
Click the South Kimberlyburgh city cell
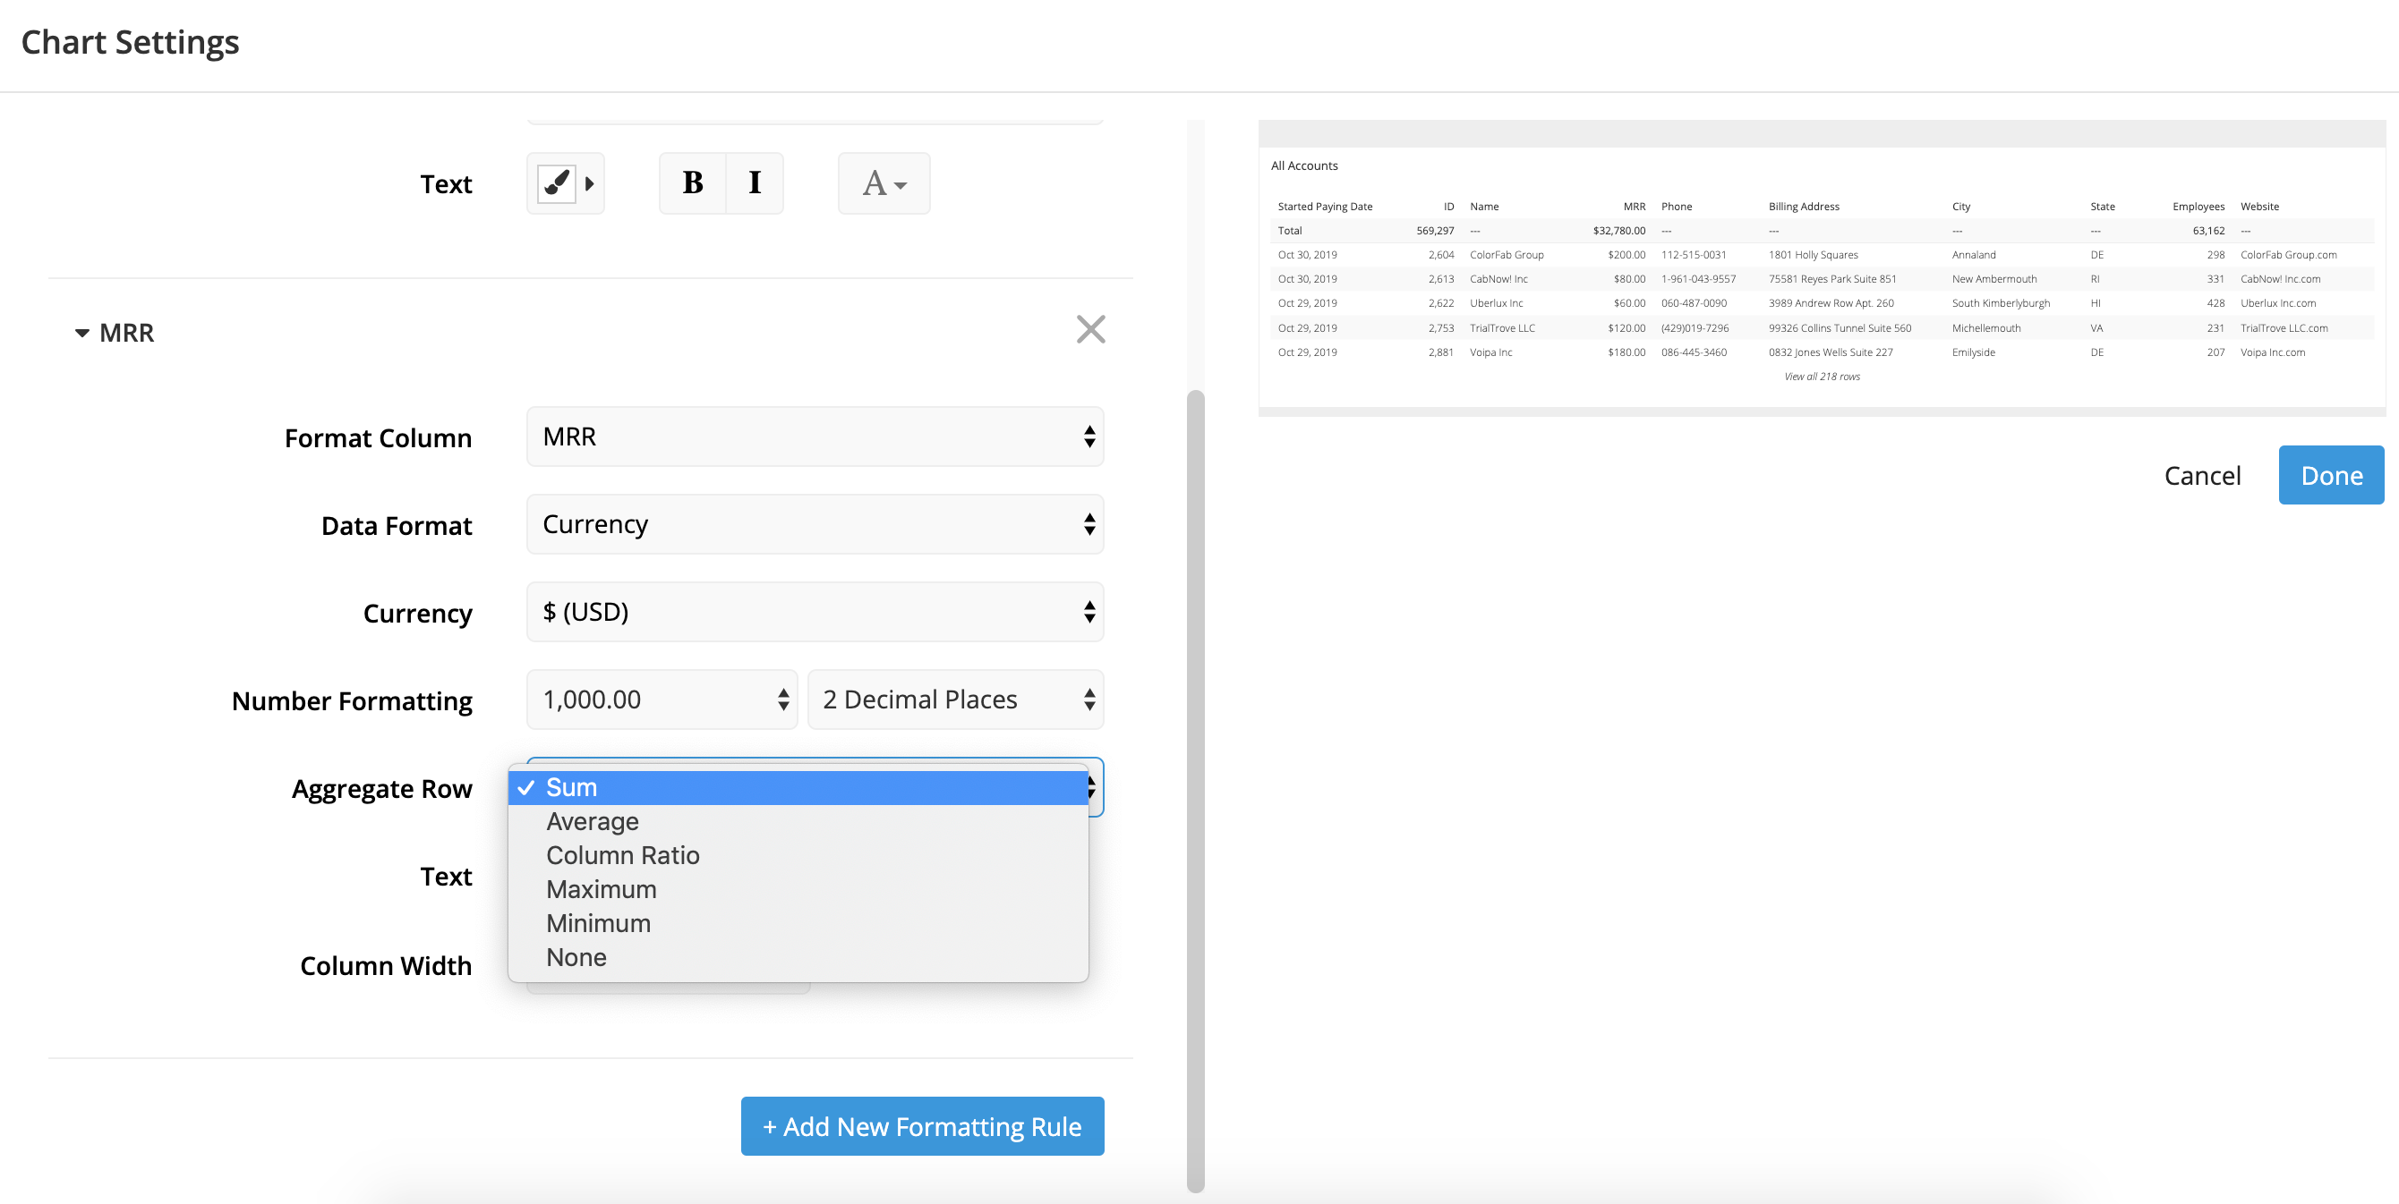coord(2001,303)
